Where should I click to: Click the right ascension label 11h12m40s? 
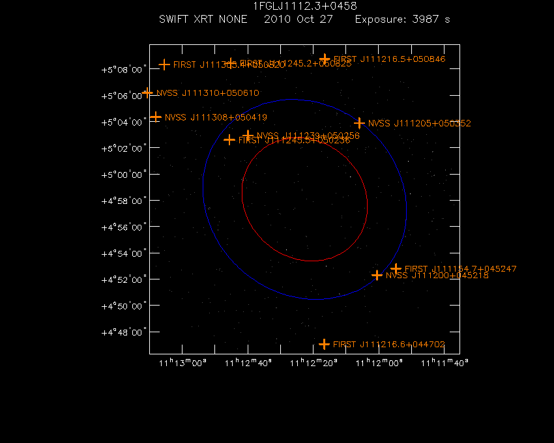(248, 363)
